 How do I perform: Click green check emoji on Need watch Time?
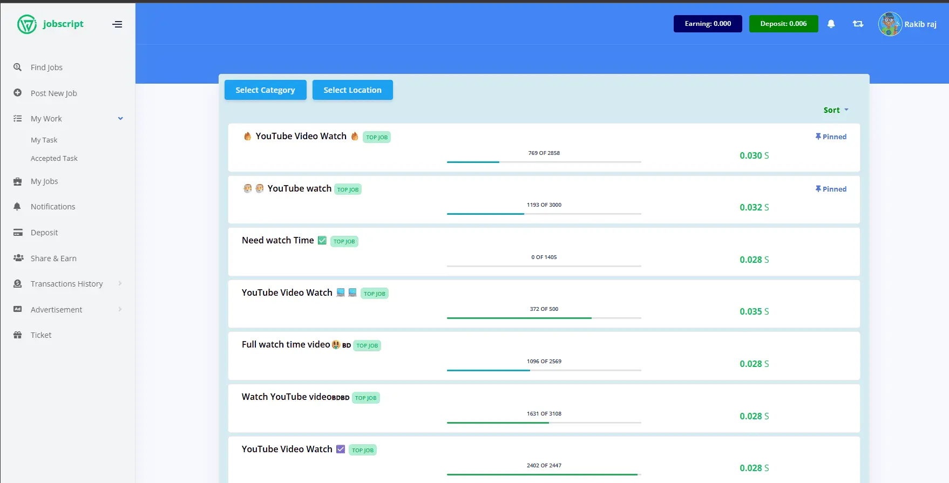click(x=322, y=240)
